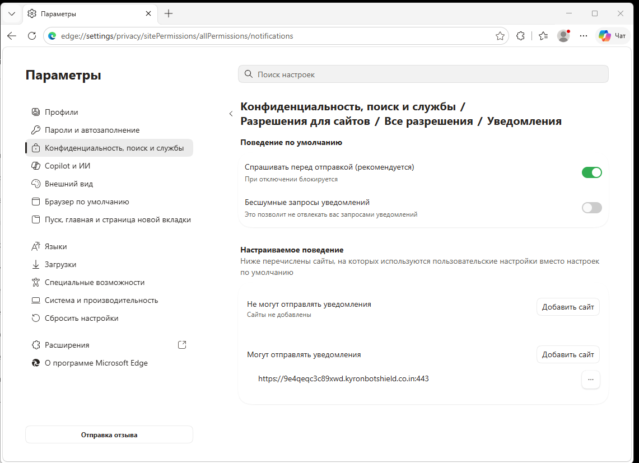Open О программе Microsoft Edge
639x463 pixels.
(109, 363)
